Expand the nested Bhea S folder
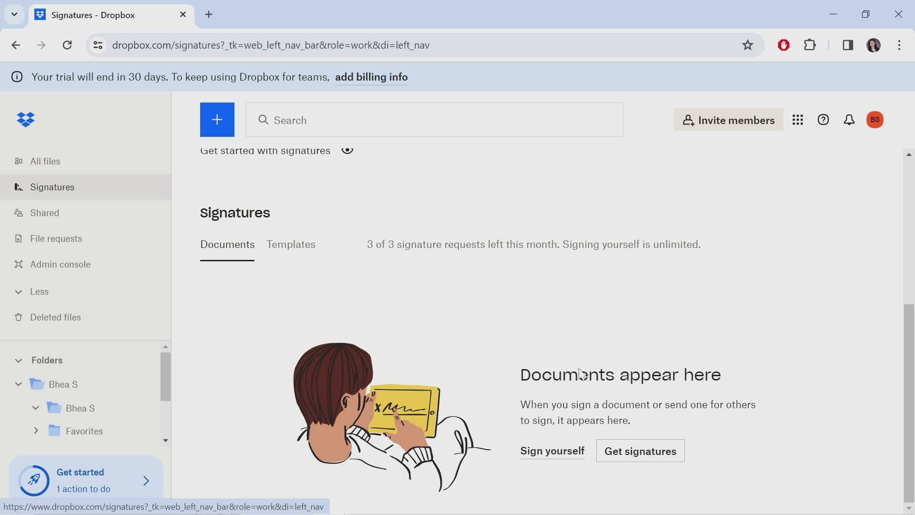Screen dimensions: 915x515 pyautogui.click(x=36, y=408)
